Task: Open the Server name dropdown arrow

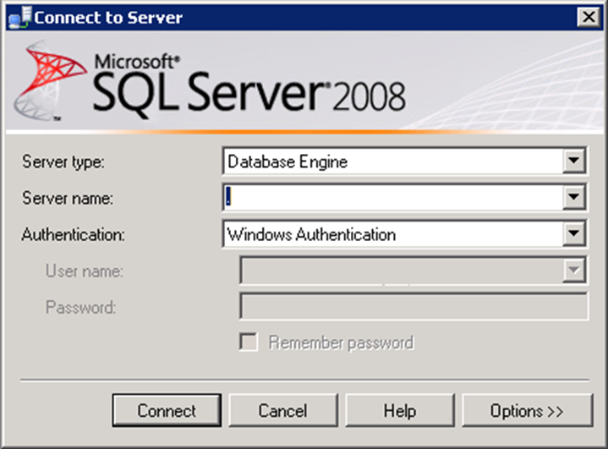Action: [574, 196]
